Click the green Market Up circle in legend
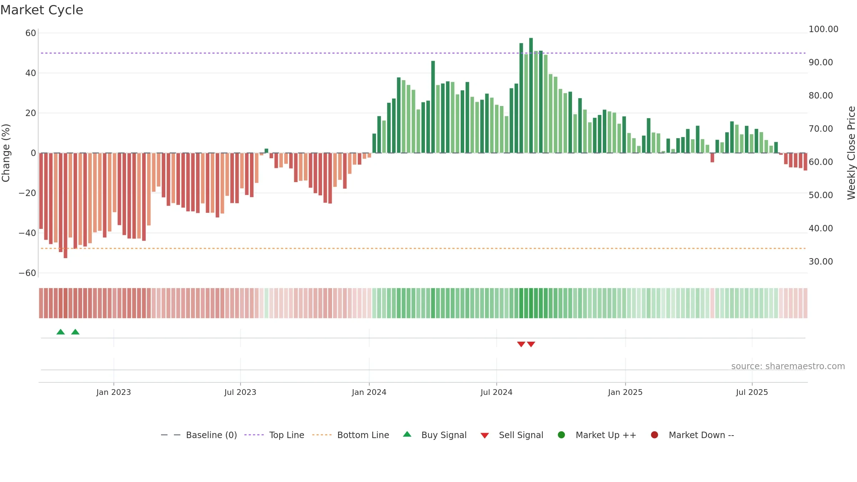The height and width of the screenshot is (482, 857). (561, 435)
